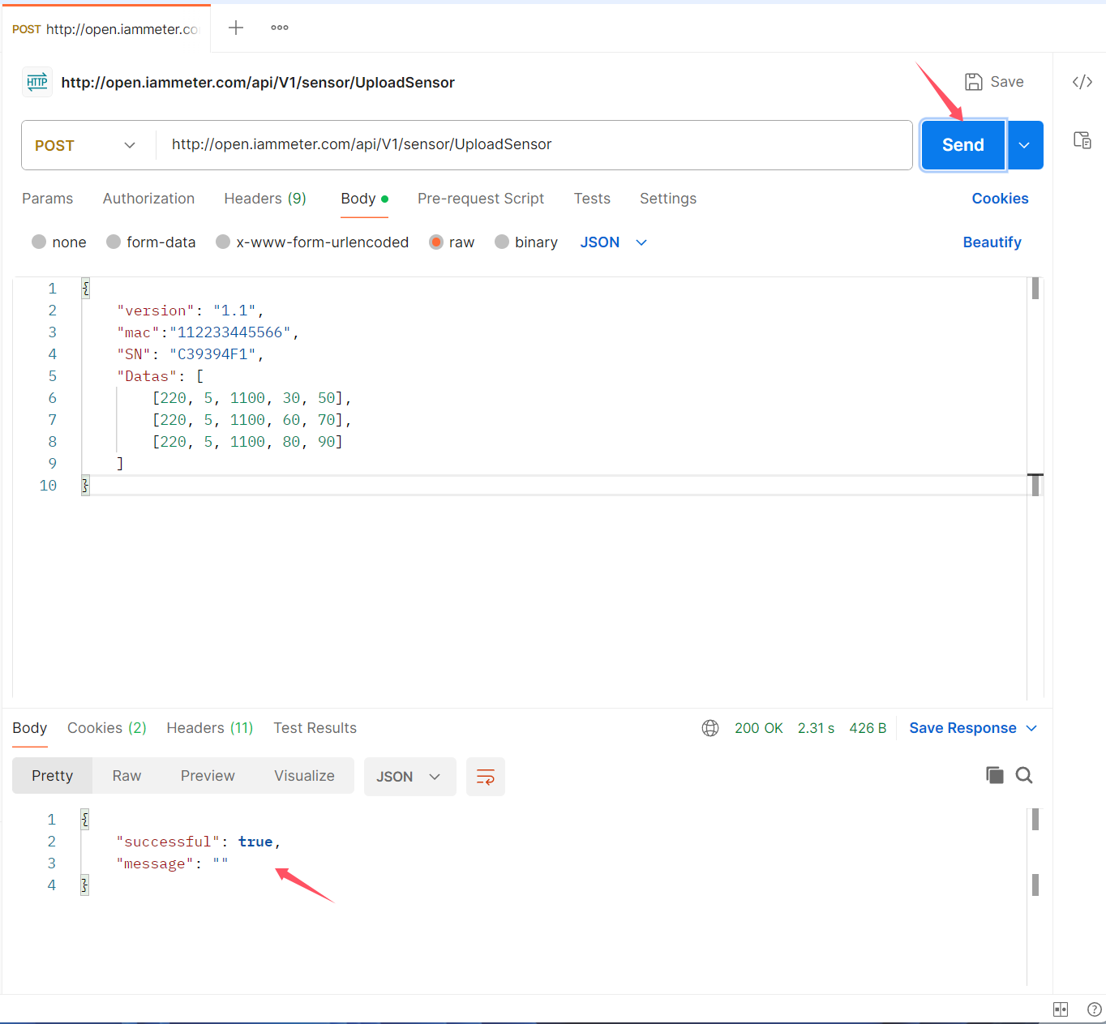The height and width of the screenshot is (1024, 1106).
Task: Click the data row ending in 30, 50
Action: click(252, 398)
